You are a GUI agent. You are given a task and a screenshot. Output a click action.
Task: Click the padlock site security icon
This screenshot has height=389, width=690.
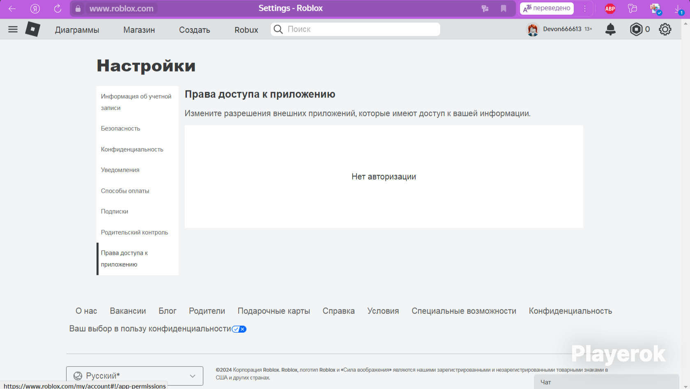pyautogui.click(x=78, y=9)
